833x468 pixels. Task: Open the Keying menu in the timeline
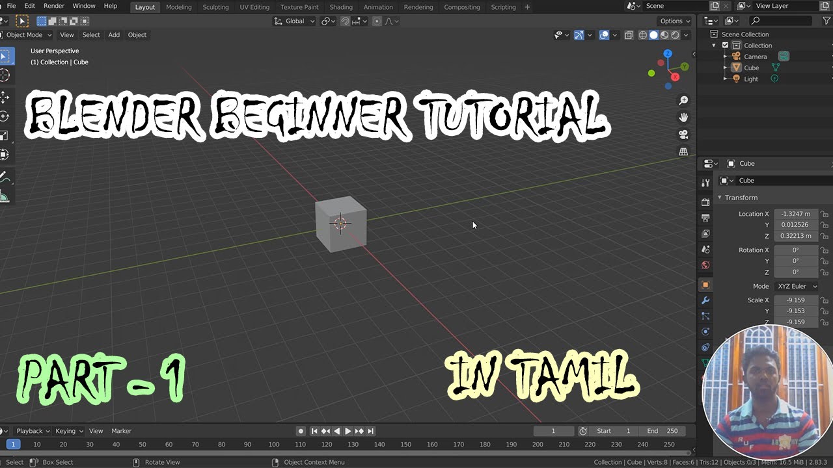coord(69,431)
